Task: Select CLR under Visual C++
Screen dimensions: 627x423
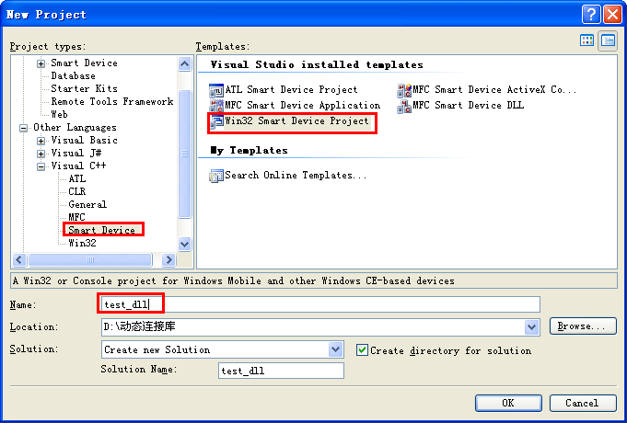Action: tap(77, 191)
